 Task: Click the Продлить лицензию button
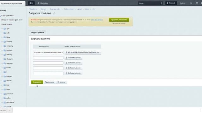[x=119, y=20]
